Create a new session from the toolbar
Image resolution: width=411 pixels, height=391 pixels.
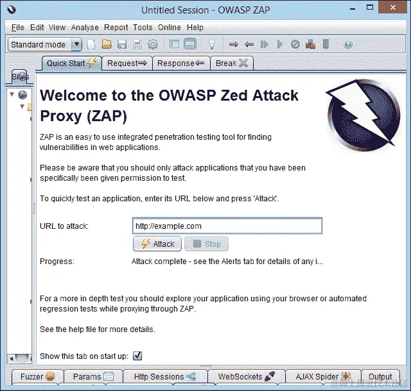pyautogui.click(x=91, y=44)
